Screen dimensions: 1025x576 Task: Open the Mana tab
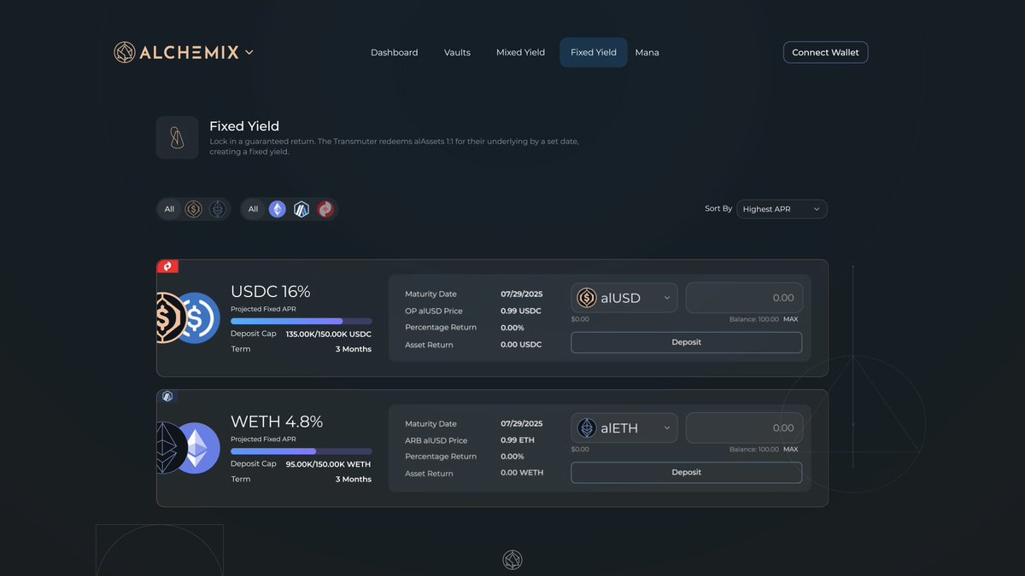click(x=647, y=53)
